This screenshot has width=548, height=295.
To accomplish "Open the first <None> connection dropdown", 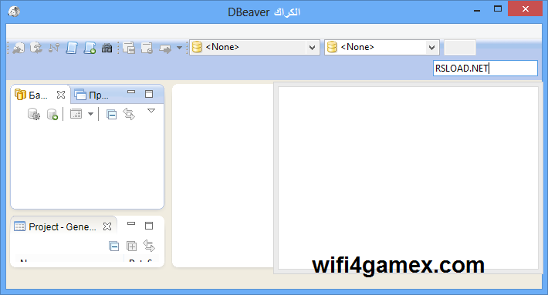I will pos(255,47).
